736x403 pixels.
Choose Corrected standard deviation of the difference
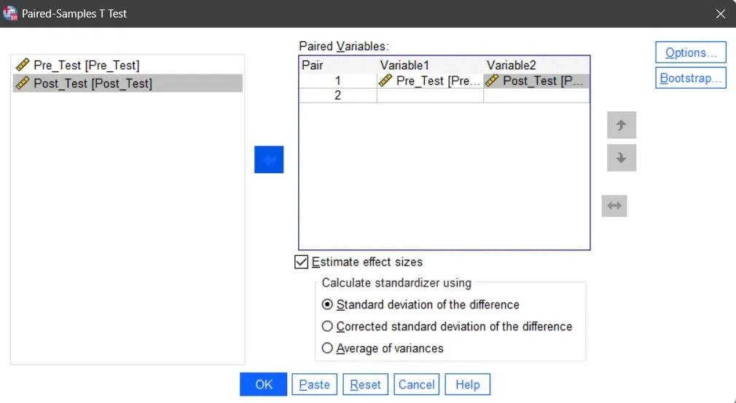327,326
